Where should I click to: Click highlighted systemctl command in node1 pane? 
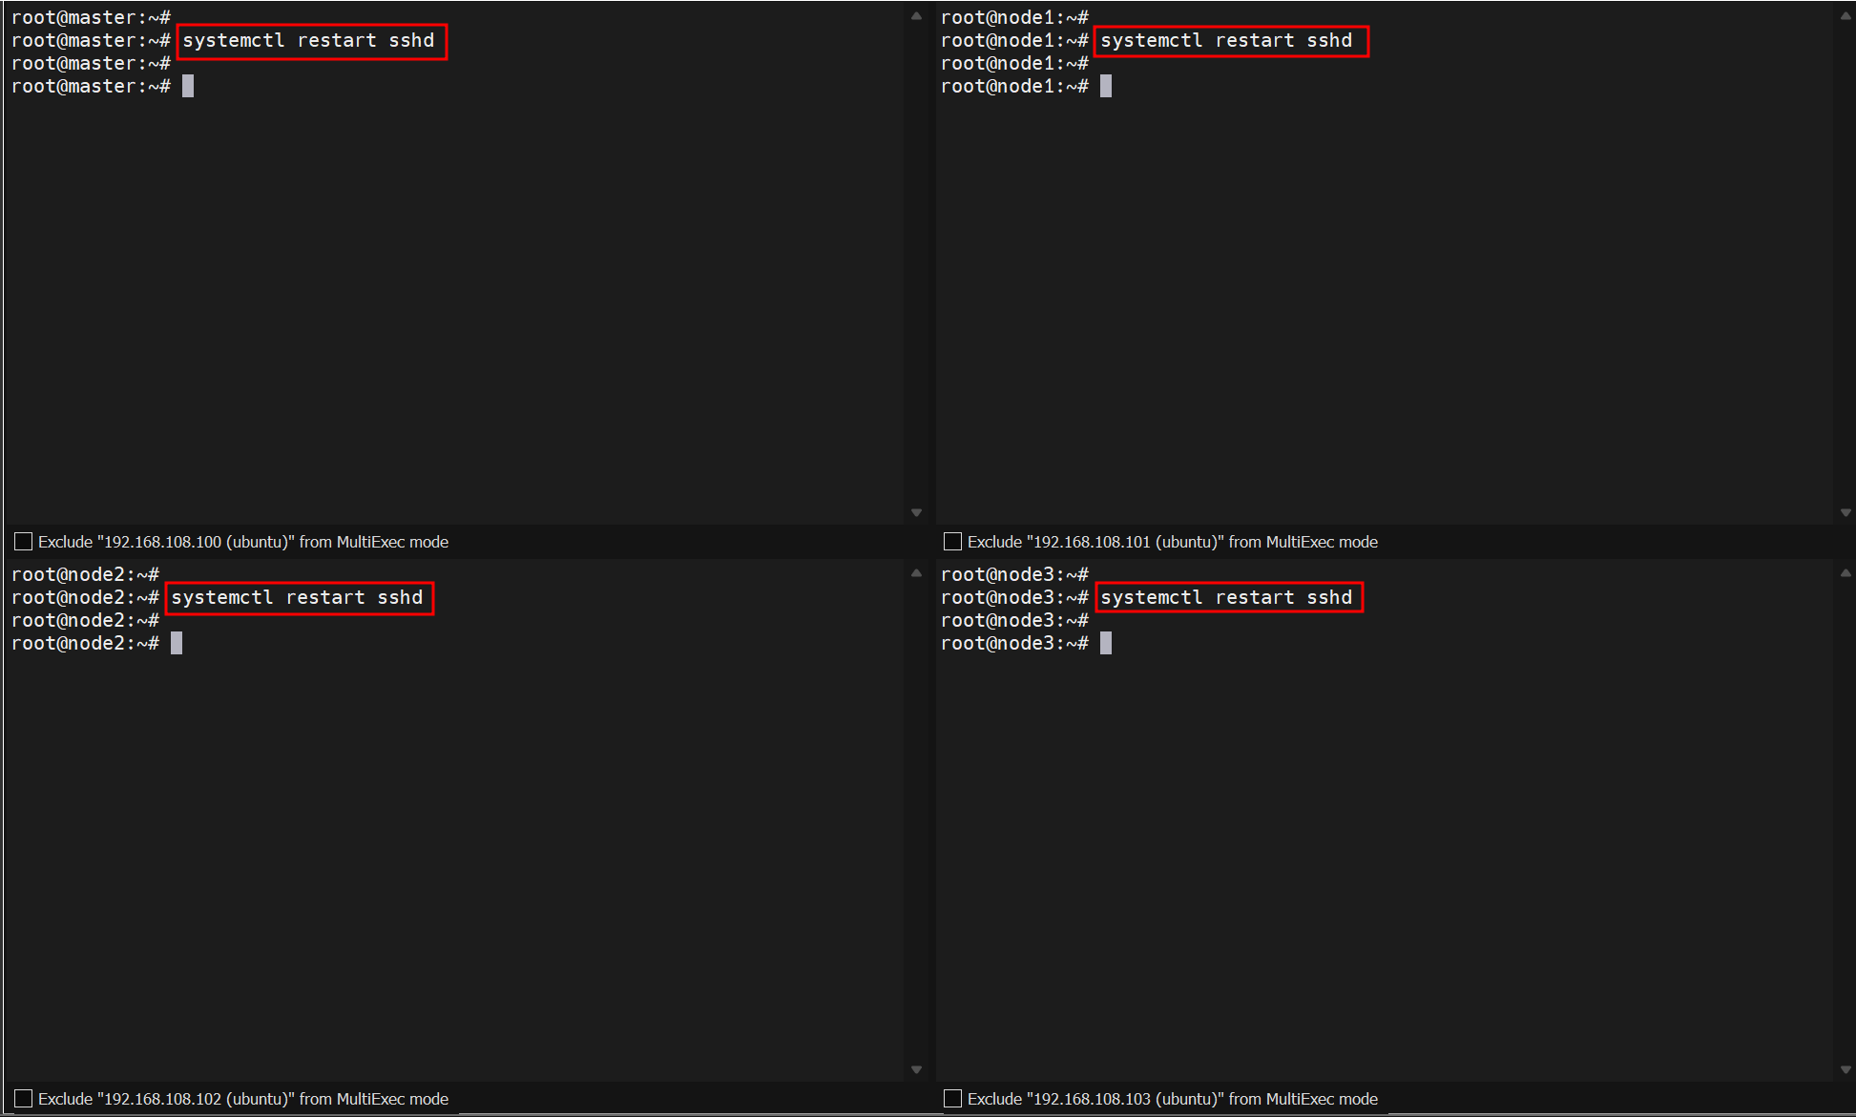(x=1226, y=41)
